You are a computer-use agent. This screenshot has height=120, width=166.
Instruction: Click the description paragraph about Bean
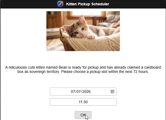click(83, 69)
